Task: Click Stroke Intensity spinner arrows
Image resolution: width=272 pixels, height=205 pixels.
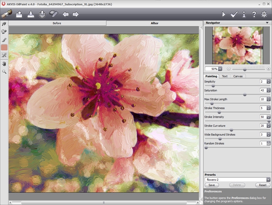Action: coord(268,117)
